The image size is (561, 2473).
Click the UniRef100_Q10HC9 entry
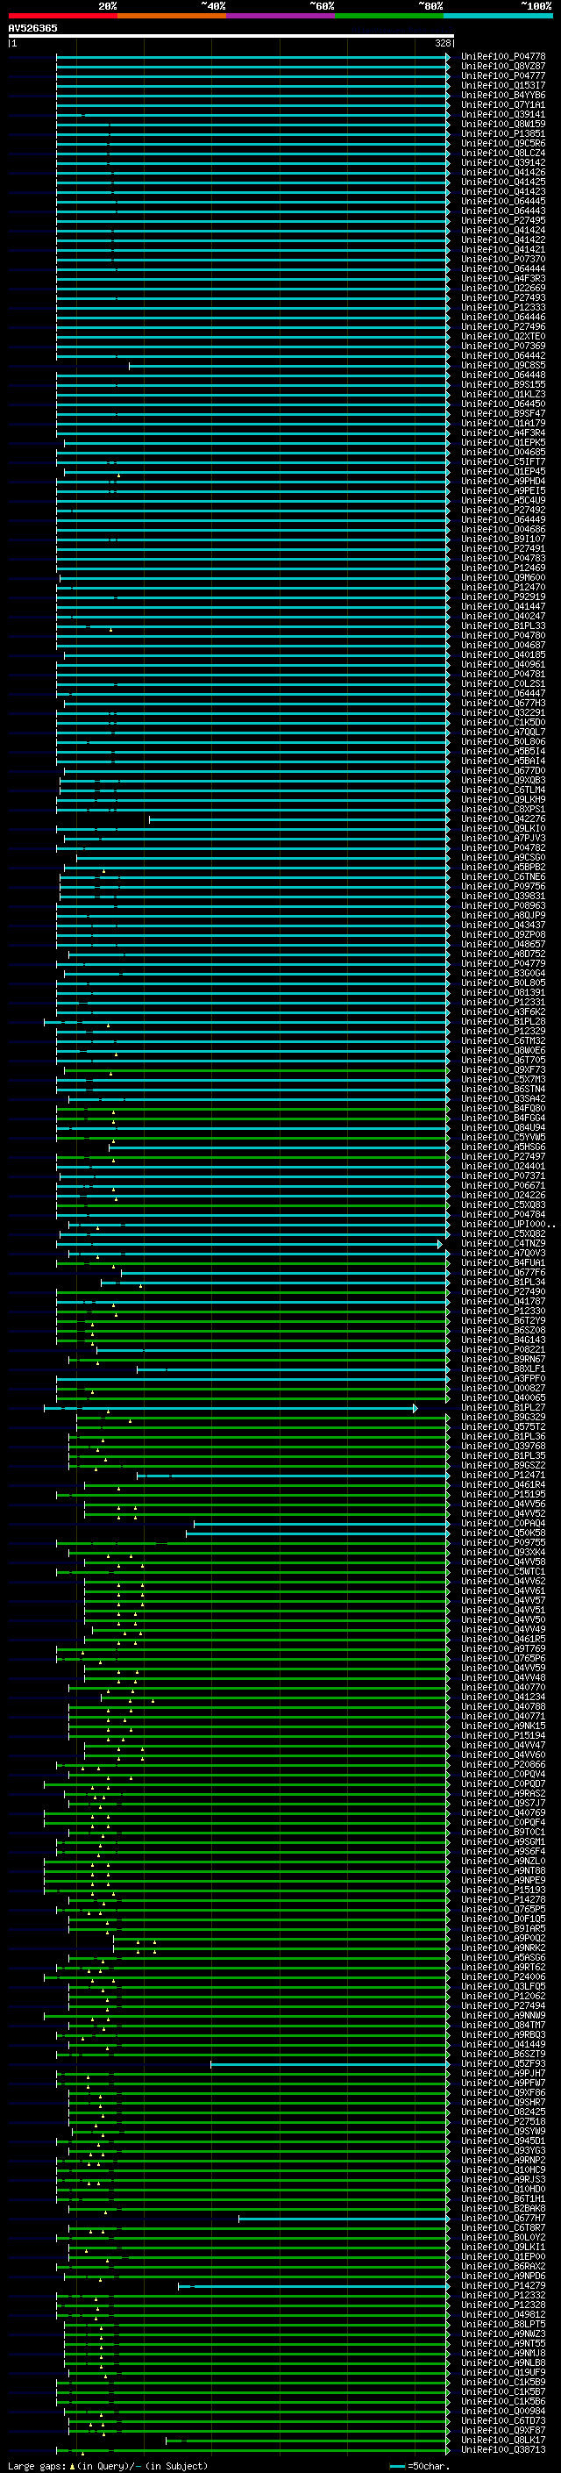tap(503, 2169)
